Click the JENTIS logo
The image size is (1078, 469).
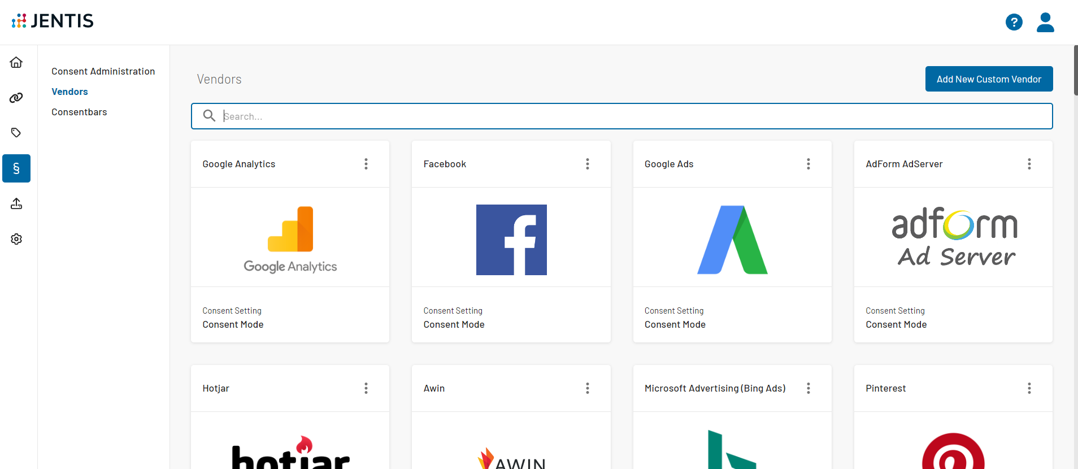(53, 21)
